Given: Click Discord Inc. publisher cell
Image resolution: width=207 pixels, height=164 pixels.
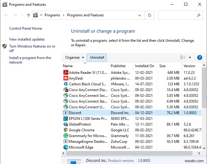Looking at the screenshot, I should (x=120, y=113).
